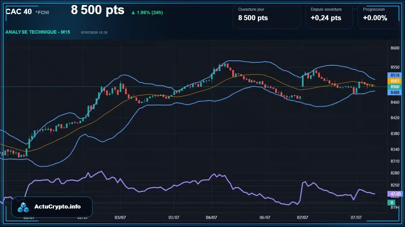
Task: Open the Ouverture jour card
Action: point(267,16)
